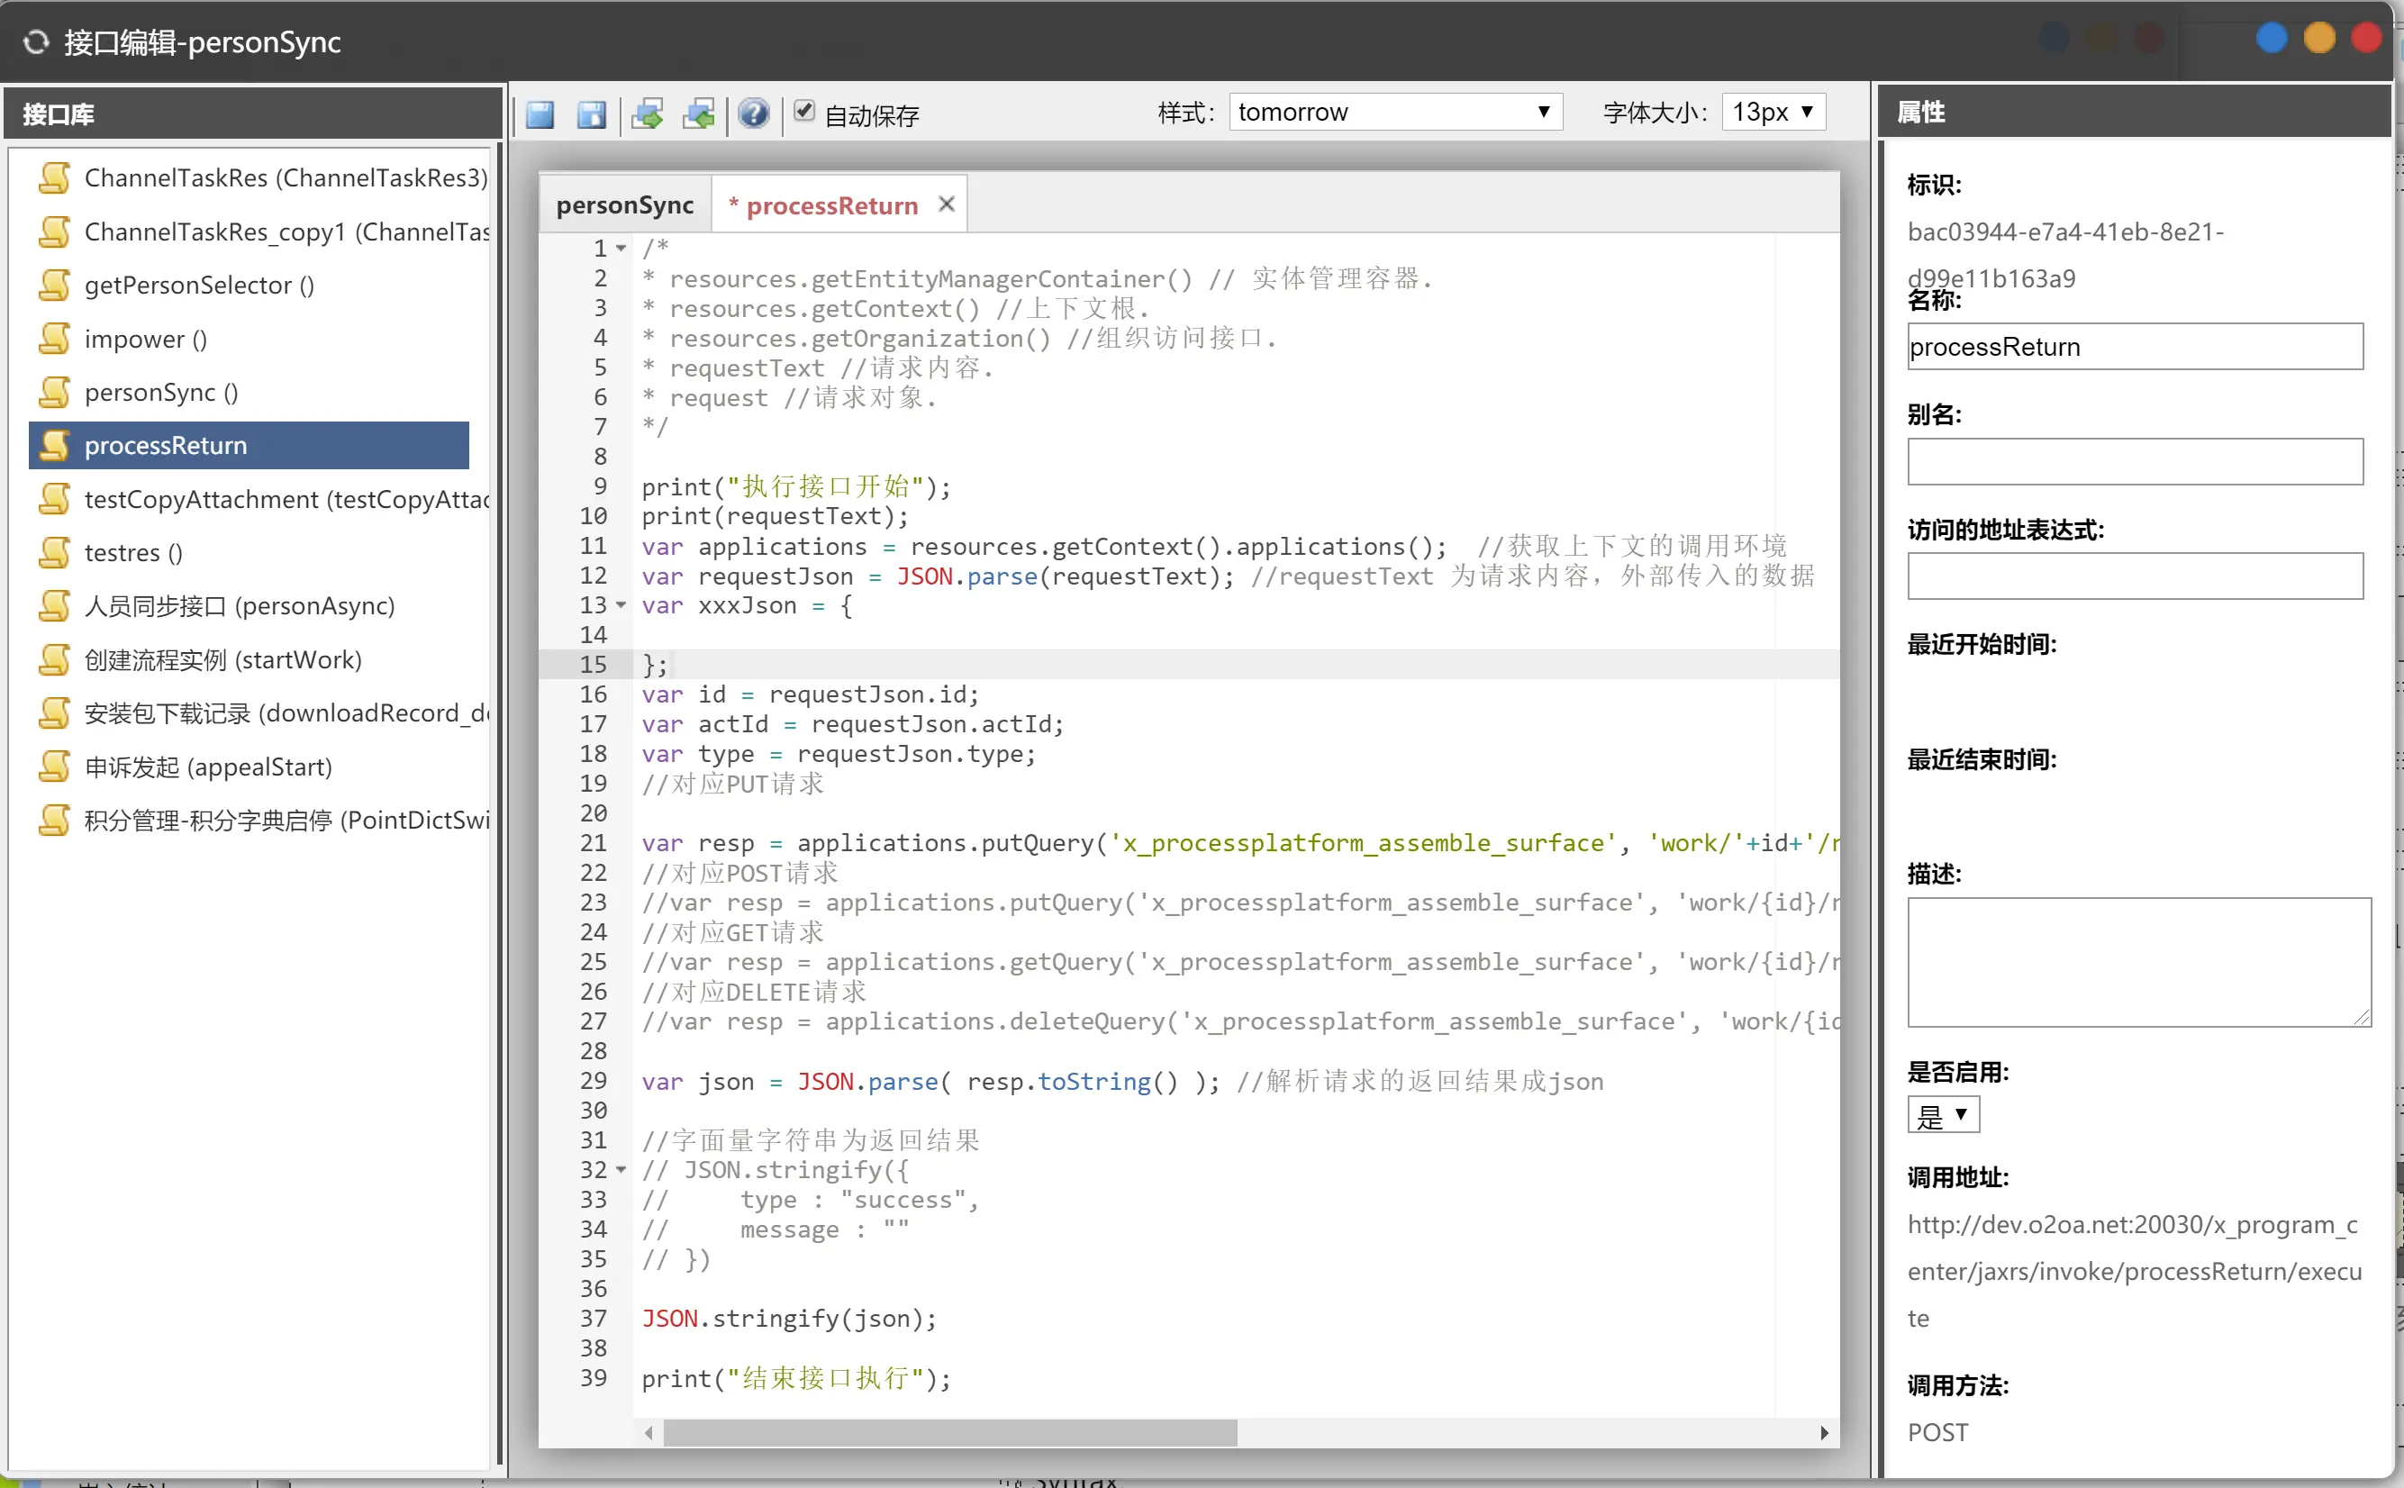Close the processReturn tab
The height and width of the screenshot is (1488, 2404).
click(947, 204)
